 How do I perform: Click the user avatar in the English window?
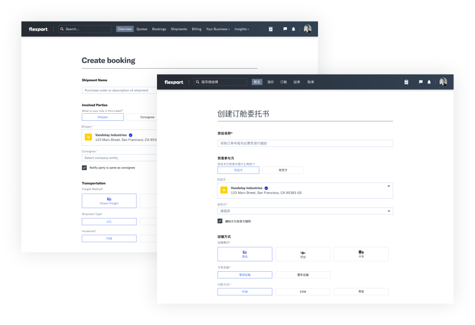click(x=307, y=29)
